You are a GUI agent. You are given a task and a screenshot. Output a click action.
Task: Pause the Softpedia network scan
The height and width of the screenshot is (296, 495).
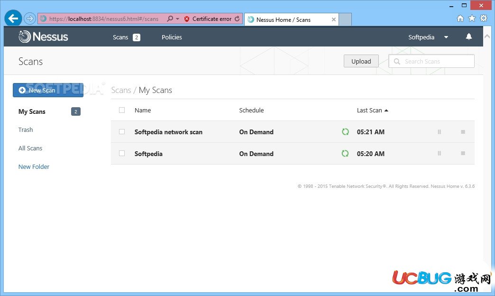point(439,132)
